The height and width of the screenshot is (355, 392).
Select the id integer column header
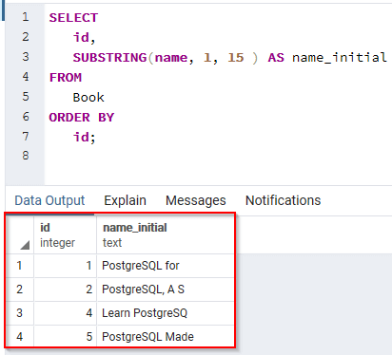click(x=65, y=235)
